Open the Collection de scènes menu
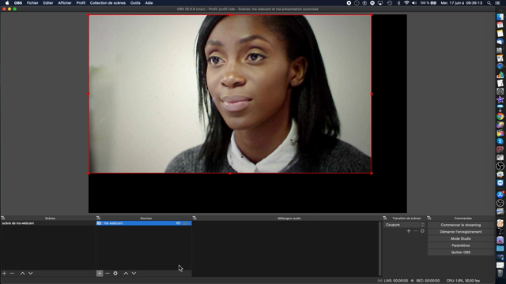506x284 pixels. click(x=108, y=3)
